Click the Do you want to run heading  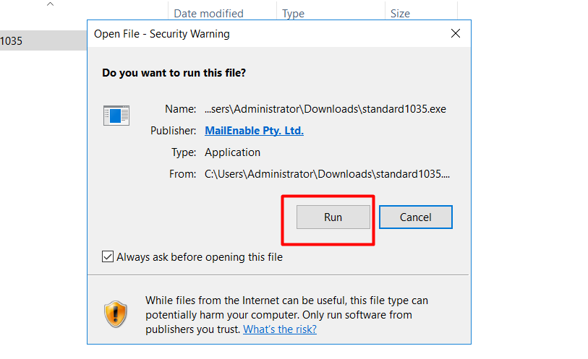coord(174,73)
